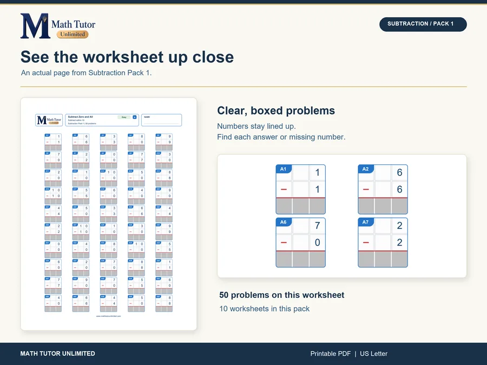Screen dimensions: 487x365
Task: Select the ones-place gray answer cell of A2
Action: coord(399,206)
